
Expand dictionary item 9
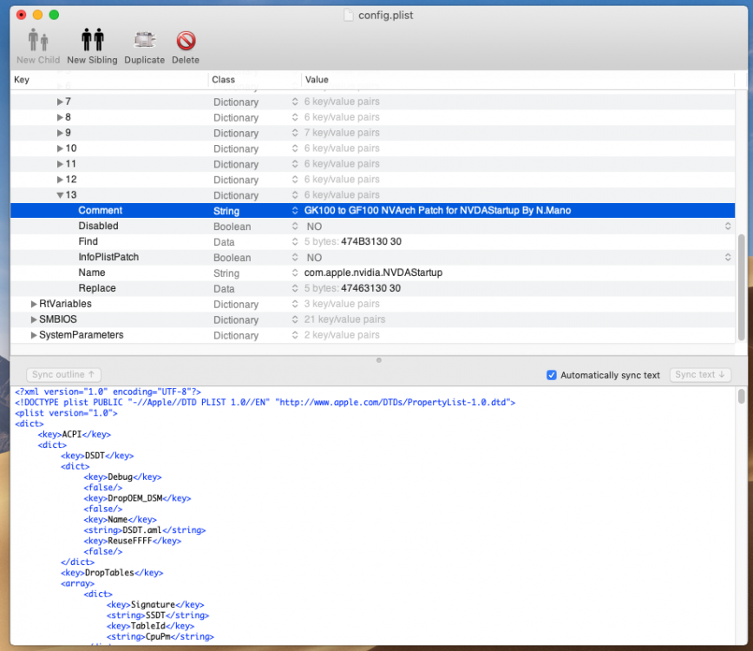coord(60,133)
